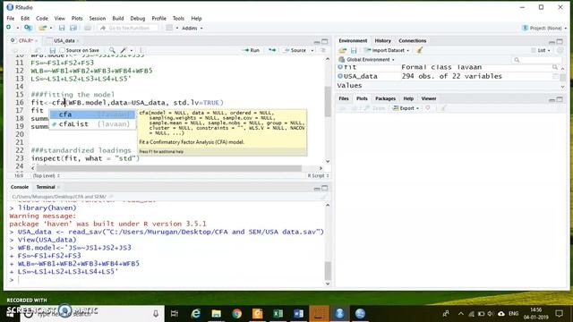Open the Debug menu
Image resolution: width=573 pixels, height=322 pixels.
pos(137,18)
